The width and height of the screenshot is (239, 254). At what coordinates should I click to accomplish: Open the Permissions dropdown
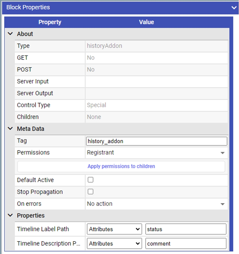[x=157, y=153]
